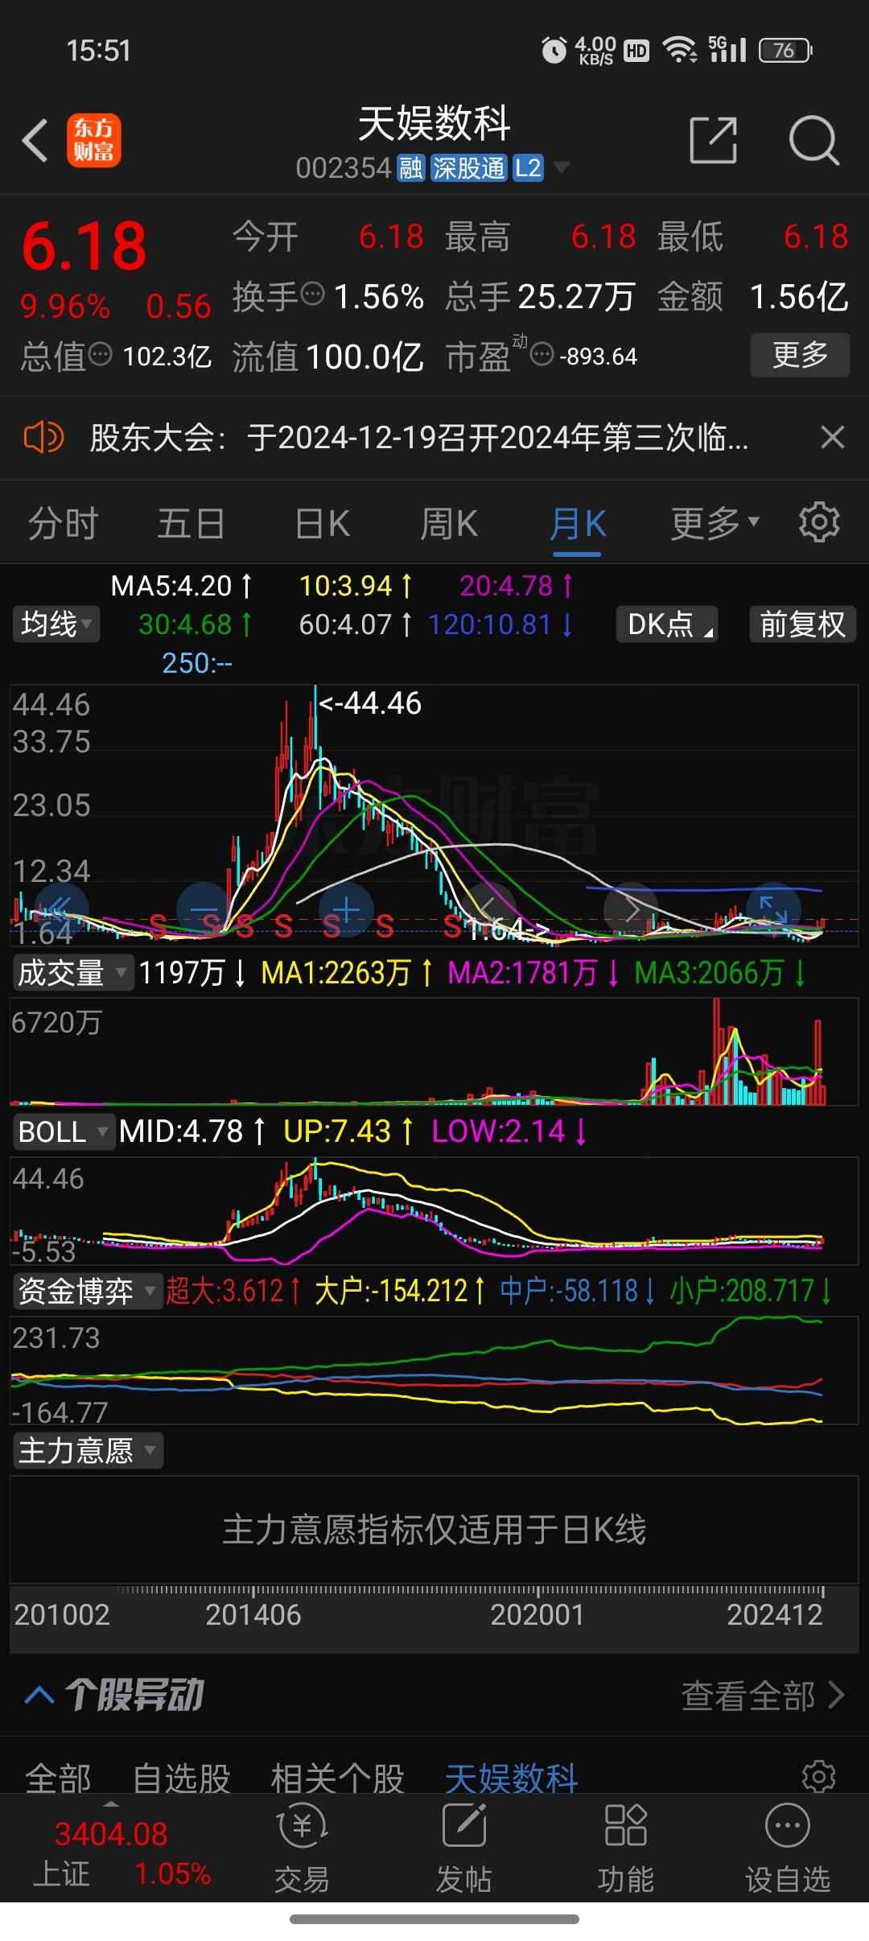The height and width of the screenshot is (1941, 869).
Task: Switch to 五日 tab
Action: pos(191,524)
